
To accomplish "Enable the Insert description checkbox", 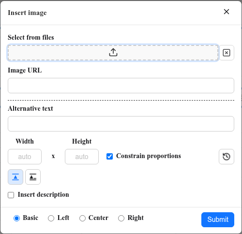I will click(11, 195).
